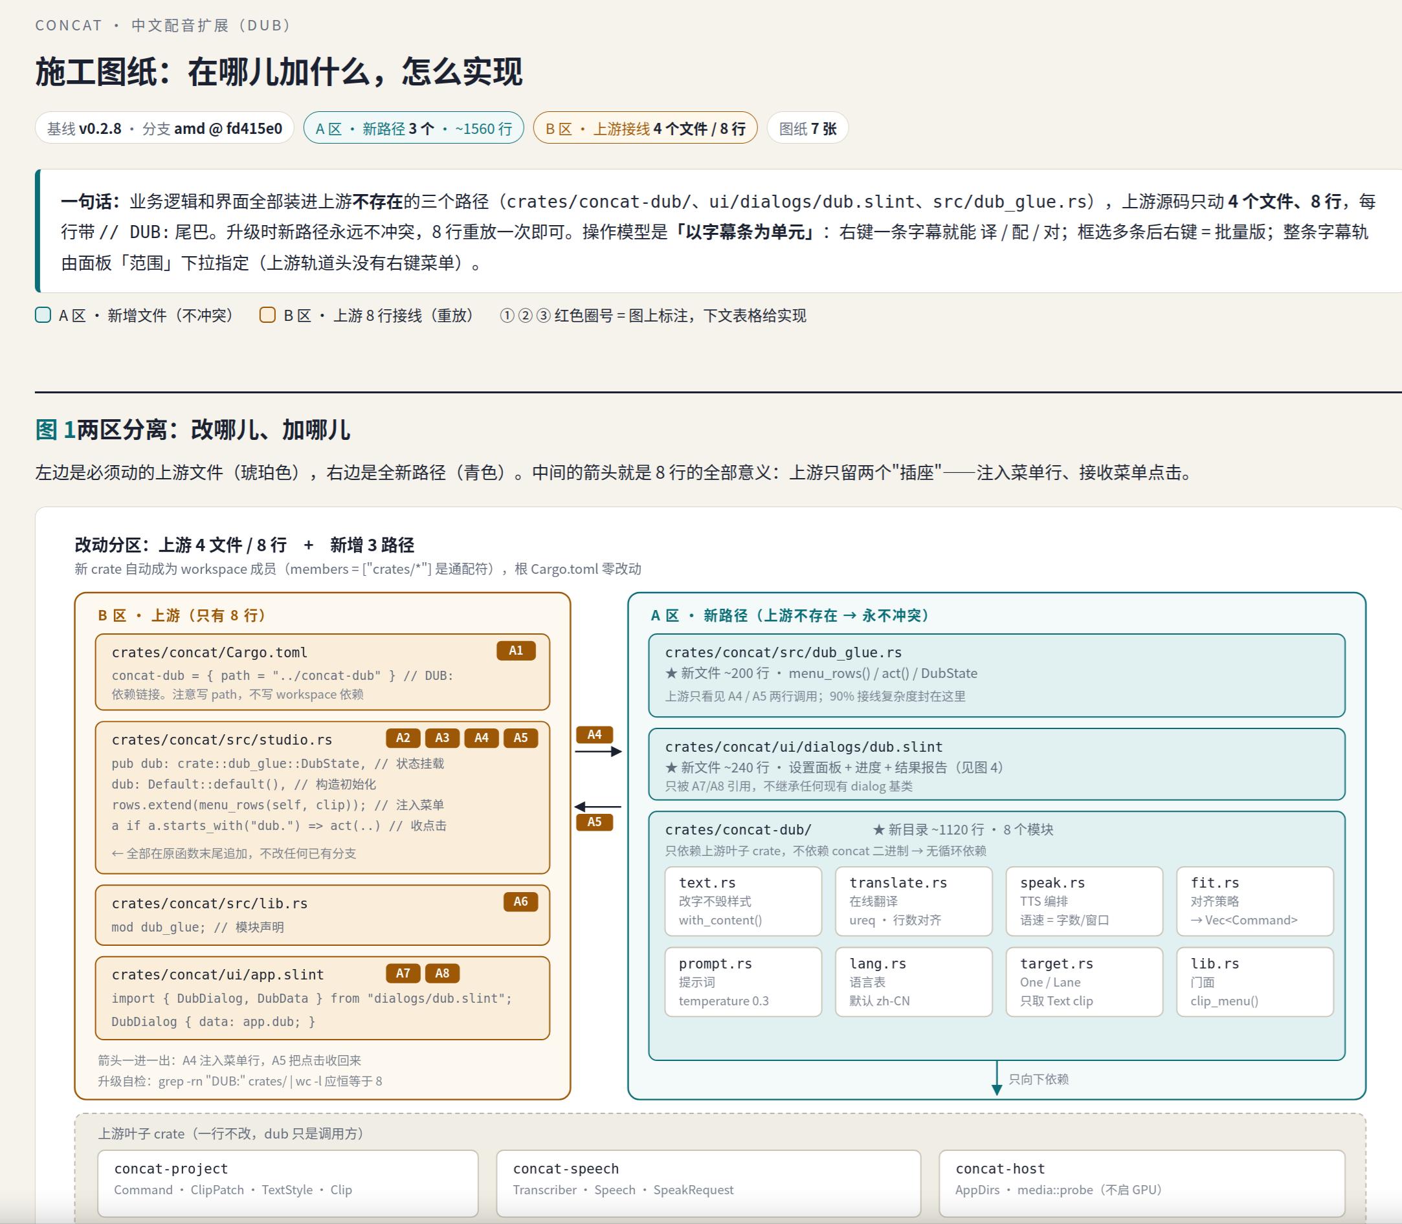Click the CONCAT · 中文配音扩展 (DUB) header
Image resolution: width=1402 pixels, height=1224 pixels.
pyautogui.click(x=163, y=25)
